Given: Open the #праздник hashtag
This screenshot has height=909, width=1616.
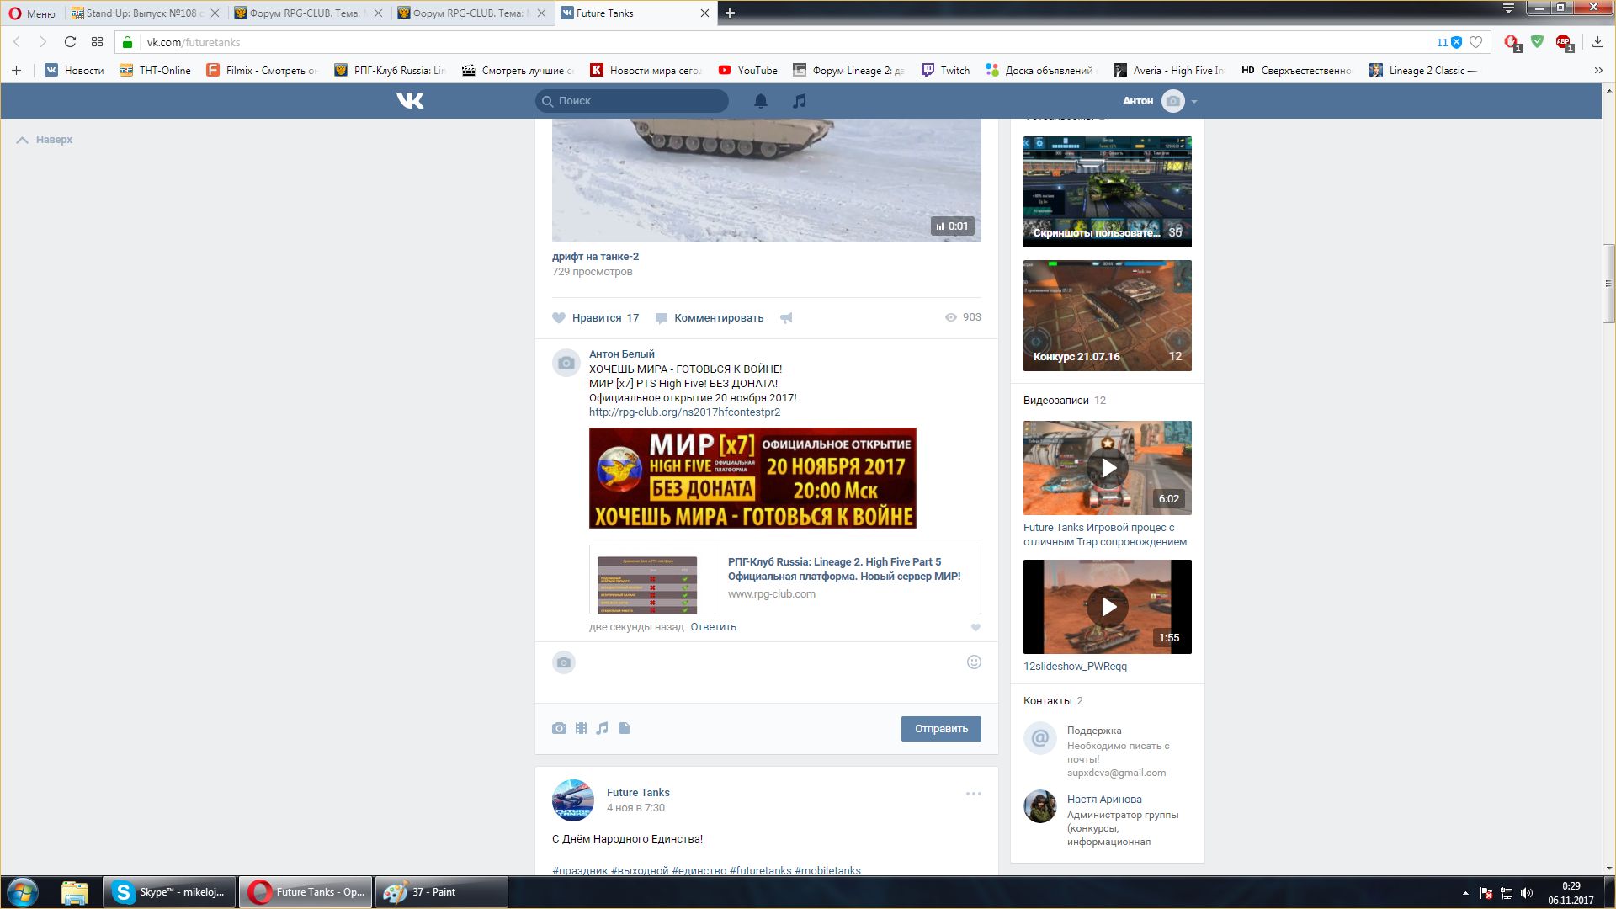Looking at the screenshot, I should (580, 870).
